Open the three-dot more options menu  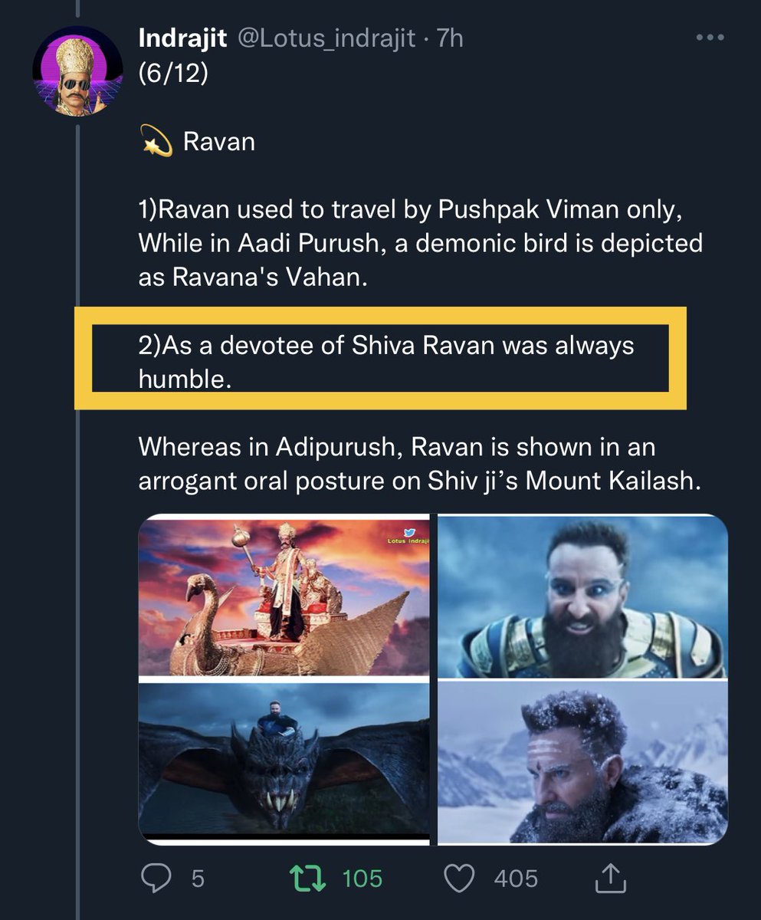click(708, 38)
